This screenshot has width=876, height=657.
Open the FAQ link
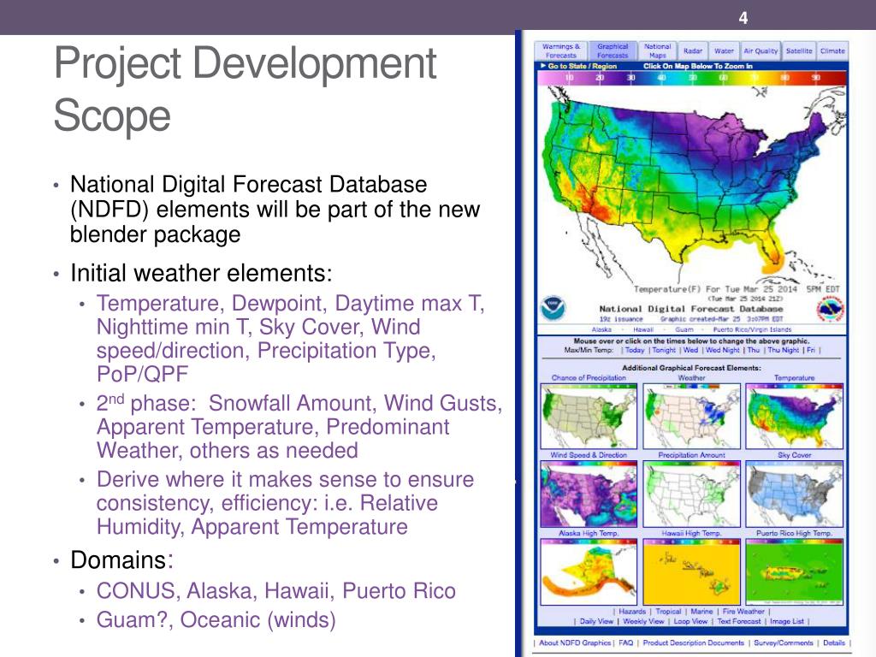(625, 642)
